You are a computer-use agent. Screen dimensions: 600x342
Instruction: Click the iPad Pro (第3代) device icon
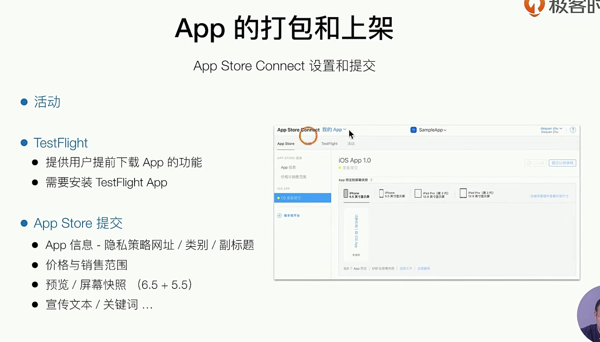[x=418, y=194]
